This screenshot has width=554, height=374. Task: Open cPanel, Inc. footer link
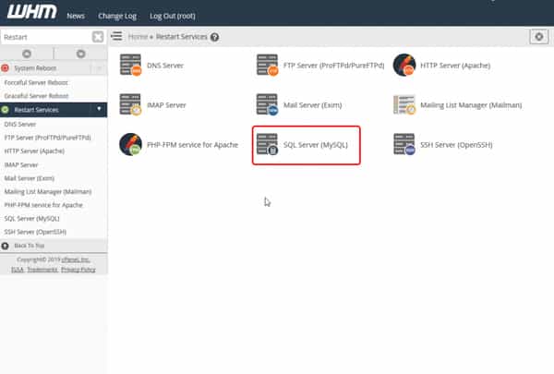76,259
